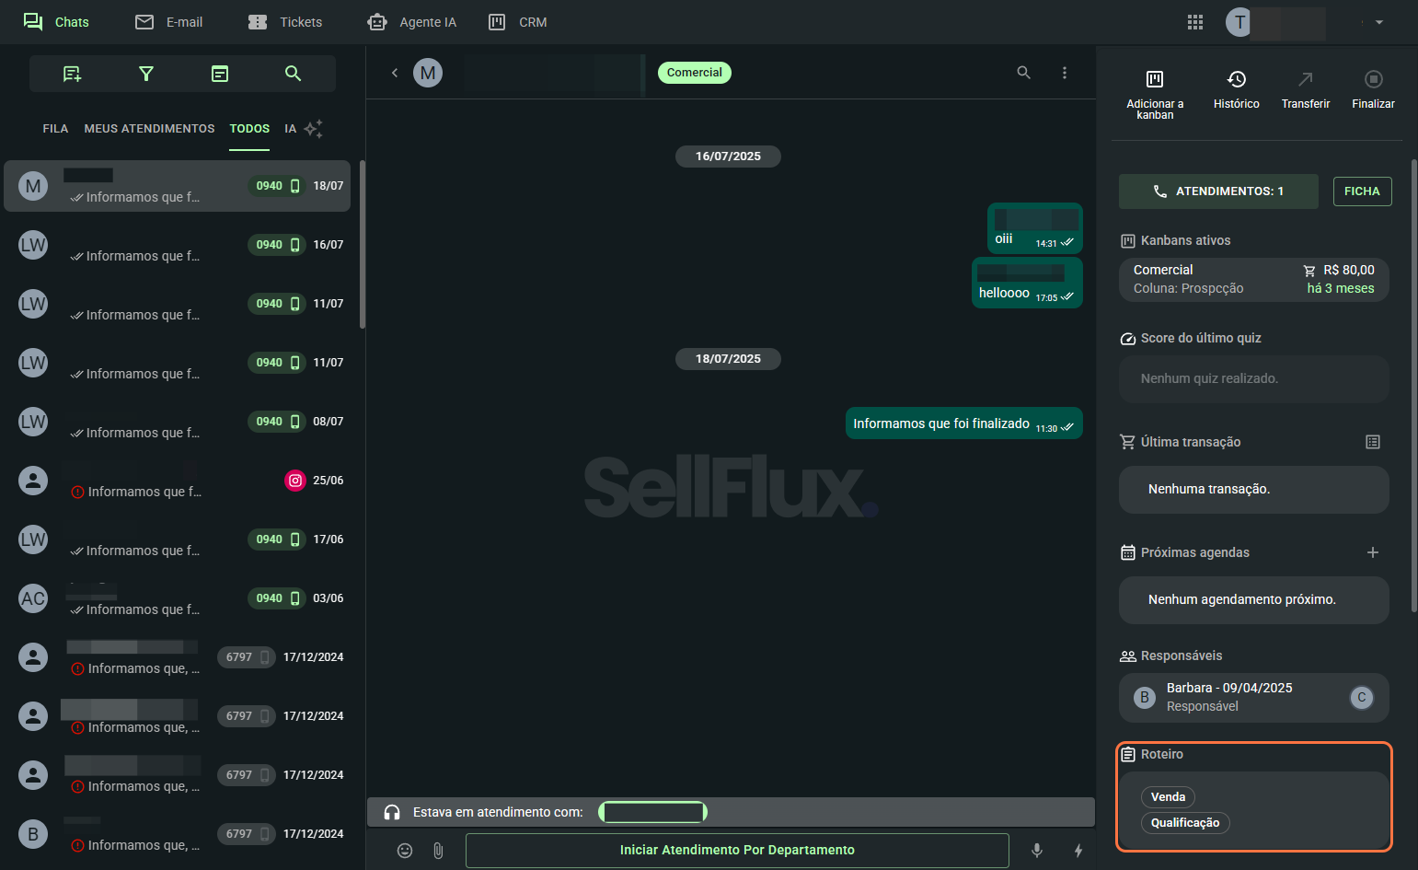Click the chat list scrollbar
The height and width of the screenshot is (870, 1418).
coord(363,244)
